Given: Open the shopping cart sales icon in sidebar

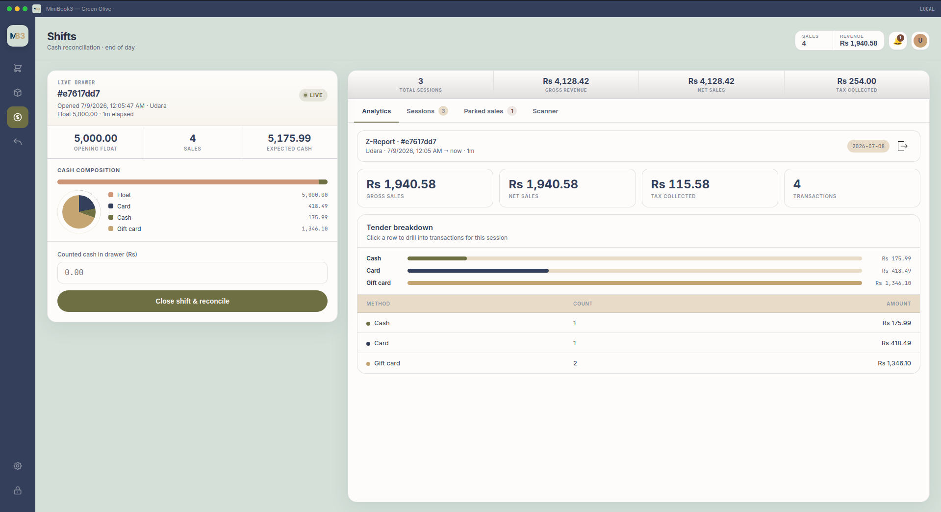Looking at the screenshot, I should (18, 68).
